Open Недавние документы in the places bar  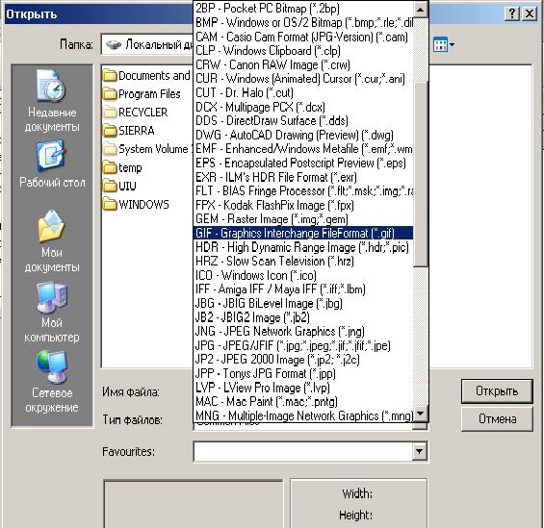click(52, 101)
